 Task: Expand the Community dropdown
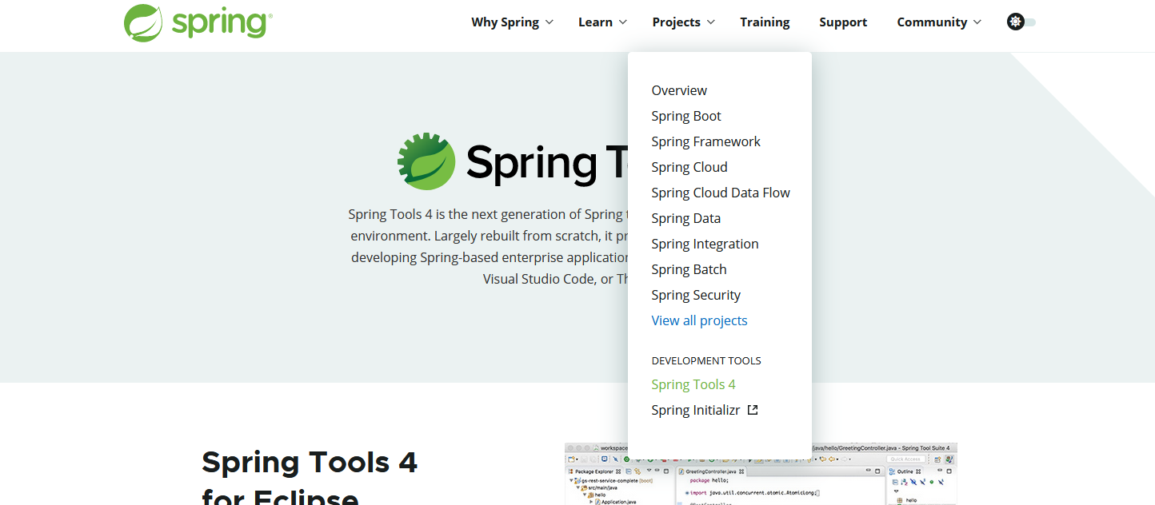pos(939,22)
